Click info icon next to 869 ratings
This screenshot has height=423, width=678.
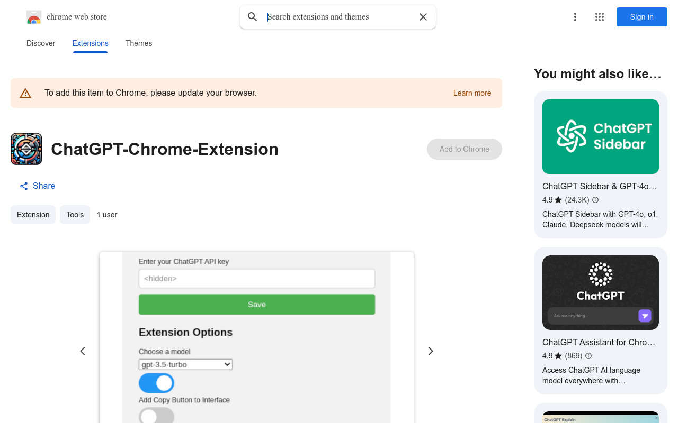click(588, 356)
